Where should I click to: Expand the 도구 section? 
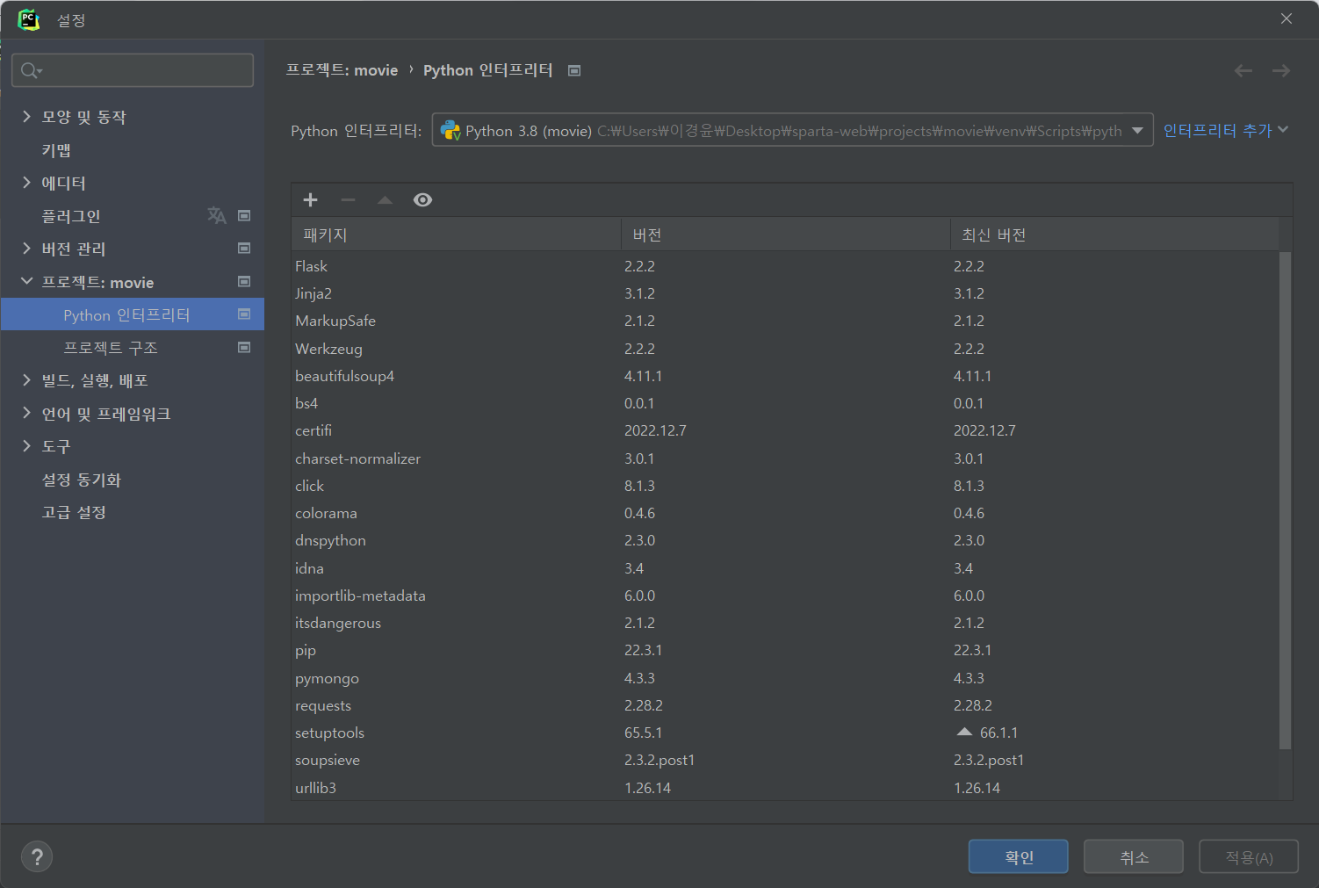tap(26, 445)
